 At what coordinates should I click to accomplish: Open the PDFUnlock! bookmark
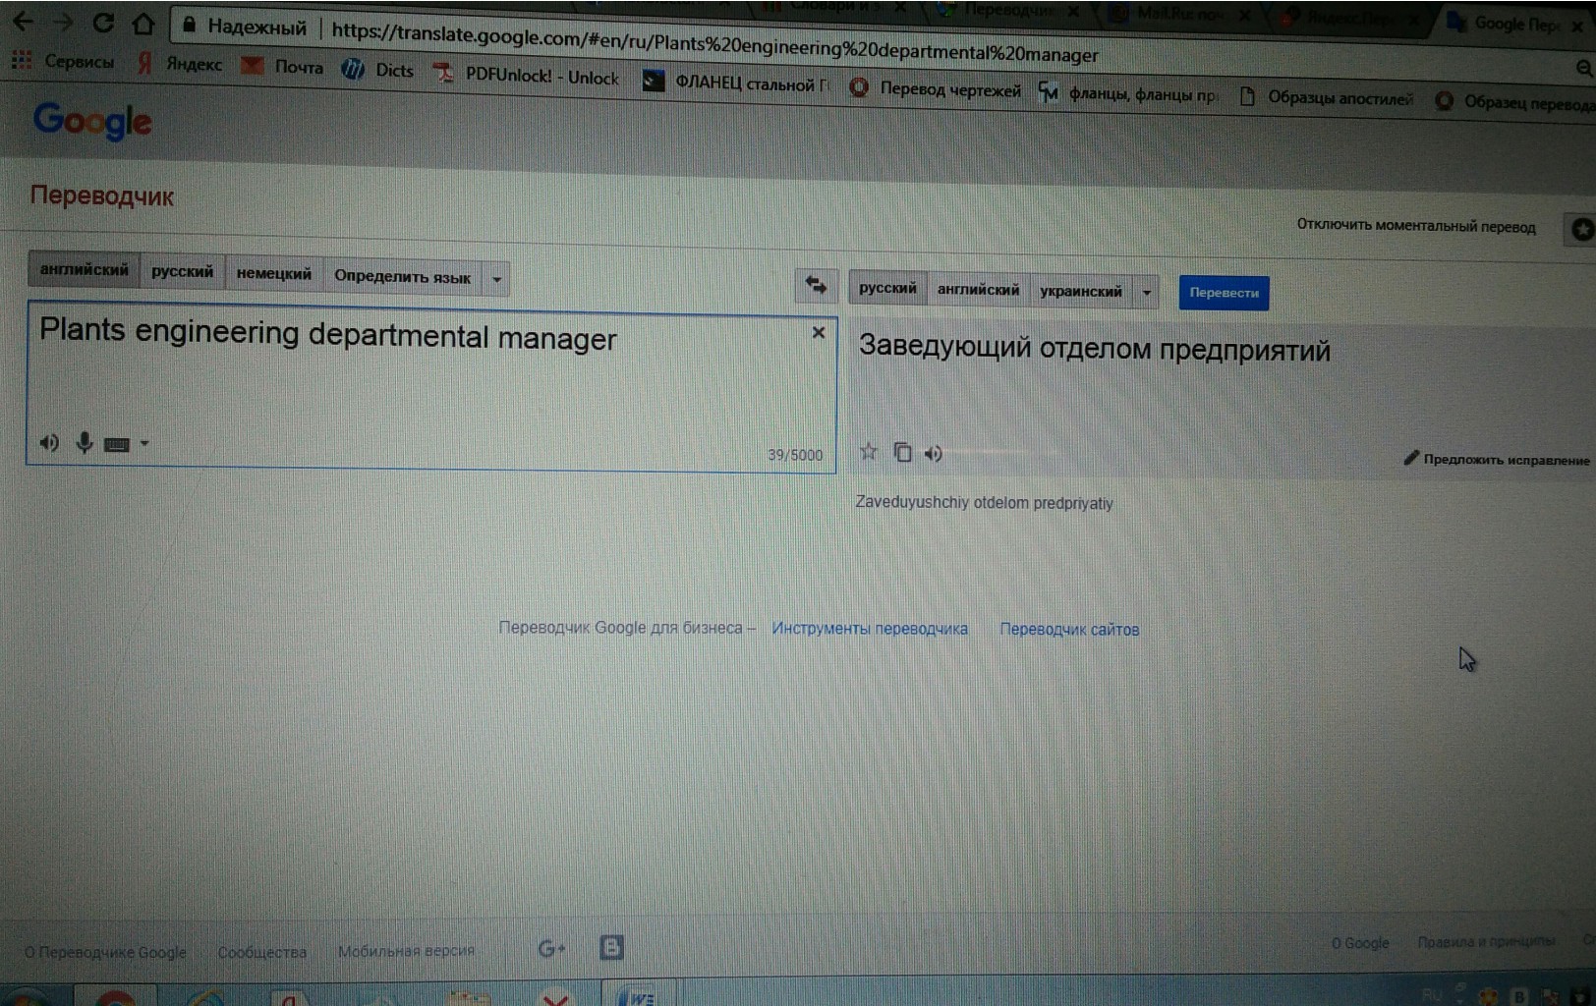(527, 76)
